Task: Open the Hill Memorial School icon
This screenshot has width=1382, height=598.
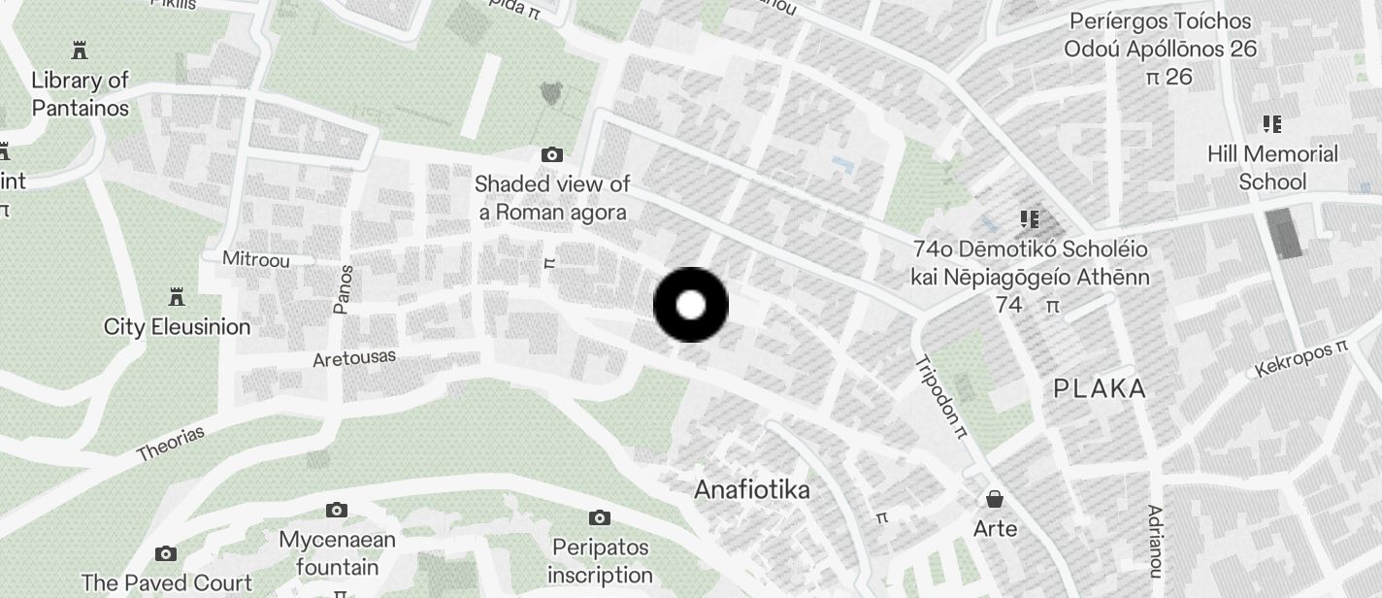Action: [1272, 124]
